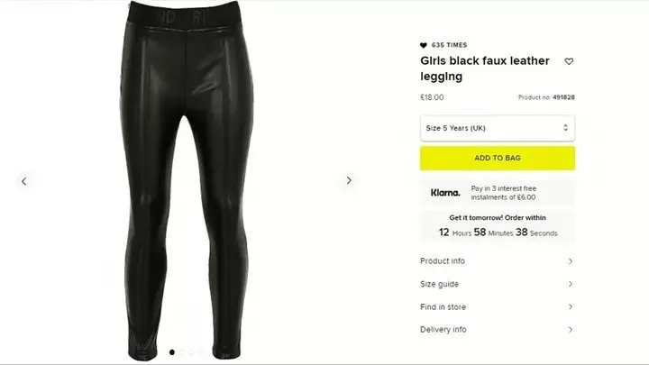This screenshot has height=365, width=649.
Task: Open the Find in store row
Action: pos(498,306)
